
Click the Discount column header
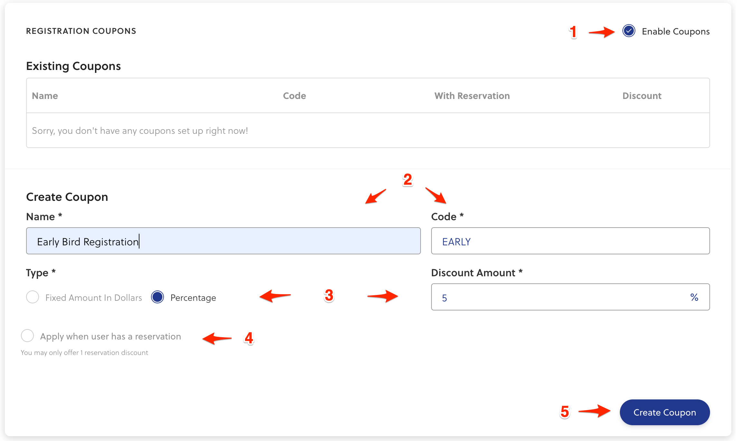[641, 96]
